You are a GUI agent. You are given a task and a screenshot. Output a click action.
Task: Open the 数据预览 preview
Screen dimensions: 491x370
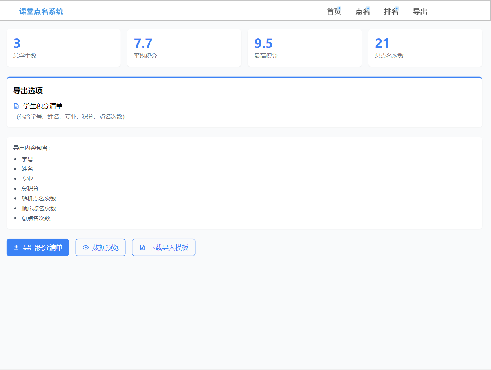pos(100,247)
